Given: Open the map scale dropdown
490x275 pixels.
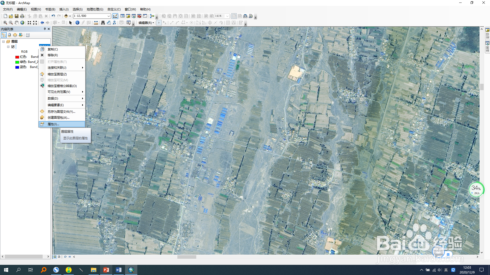Looking at the screenshot, I should (x=108, y=16).
